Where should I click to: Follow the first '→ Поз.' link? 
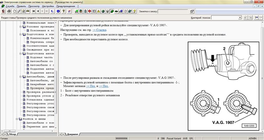[91, 86]
